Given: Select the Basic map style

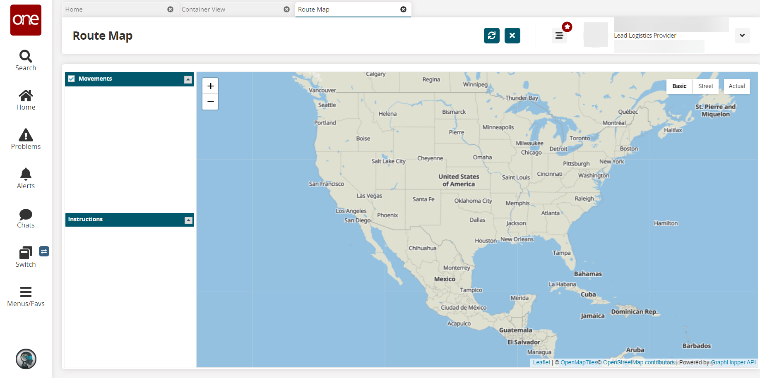Looking at the screenshot, I should pyautogui.click(x=679, y=86).
